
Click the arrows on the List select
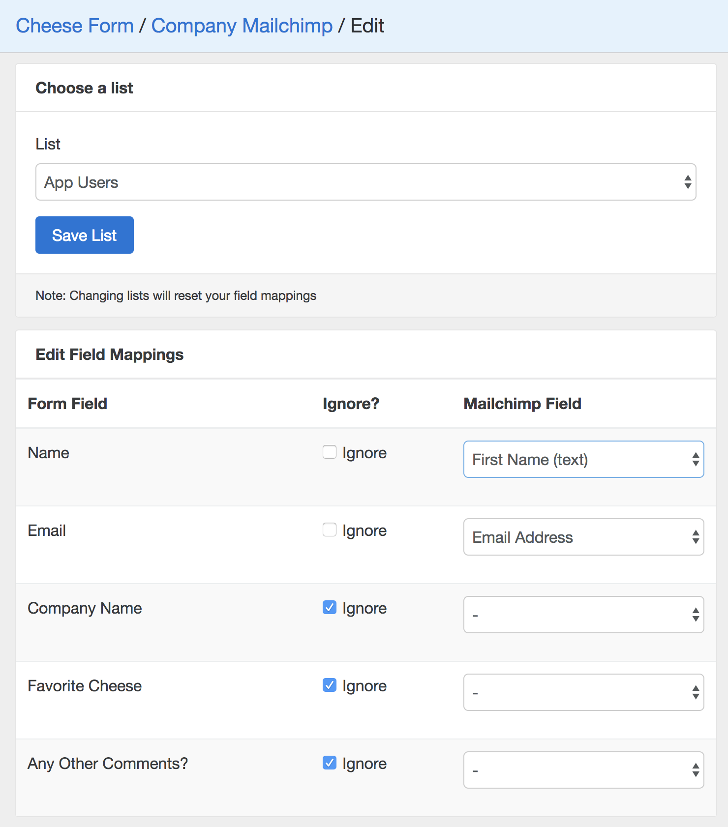click(x=688, y=182)
